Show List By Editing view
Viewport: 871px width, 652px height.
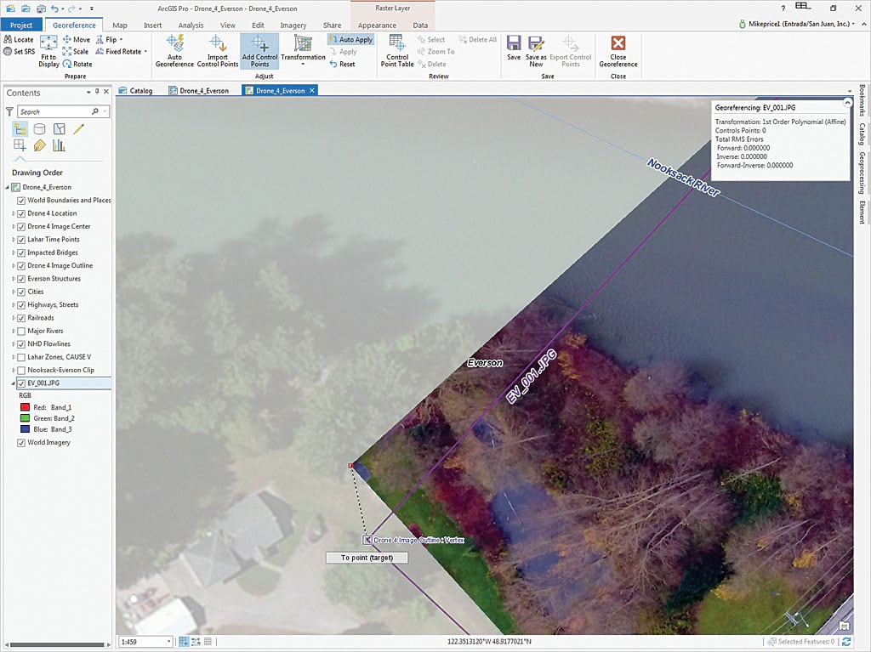[79, 129]
